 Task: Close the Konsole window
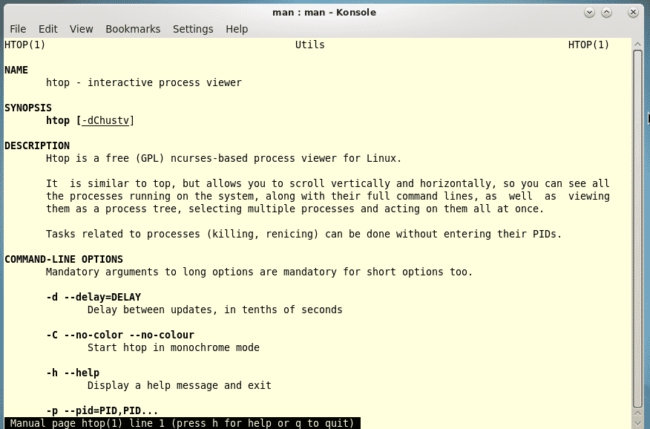coord(633,13)
